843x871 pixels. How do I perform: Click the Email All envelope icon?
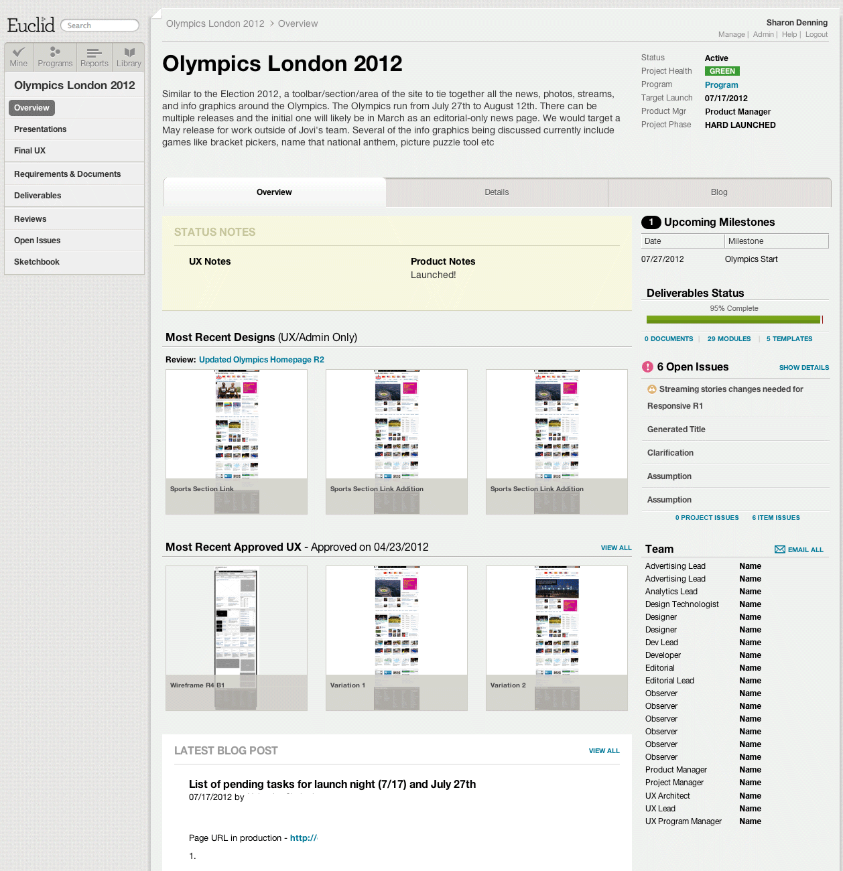point(780,549)
